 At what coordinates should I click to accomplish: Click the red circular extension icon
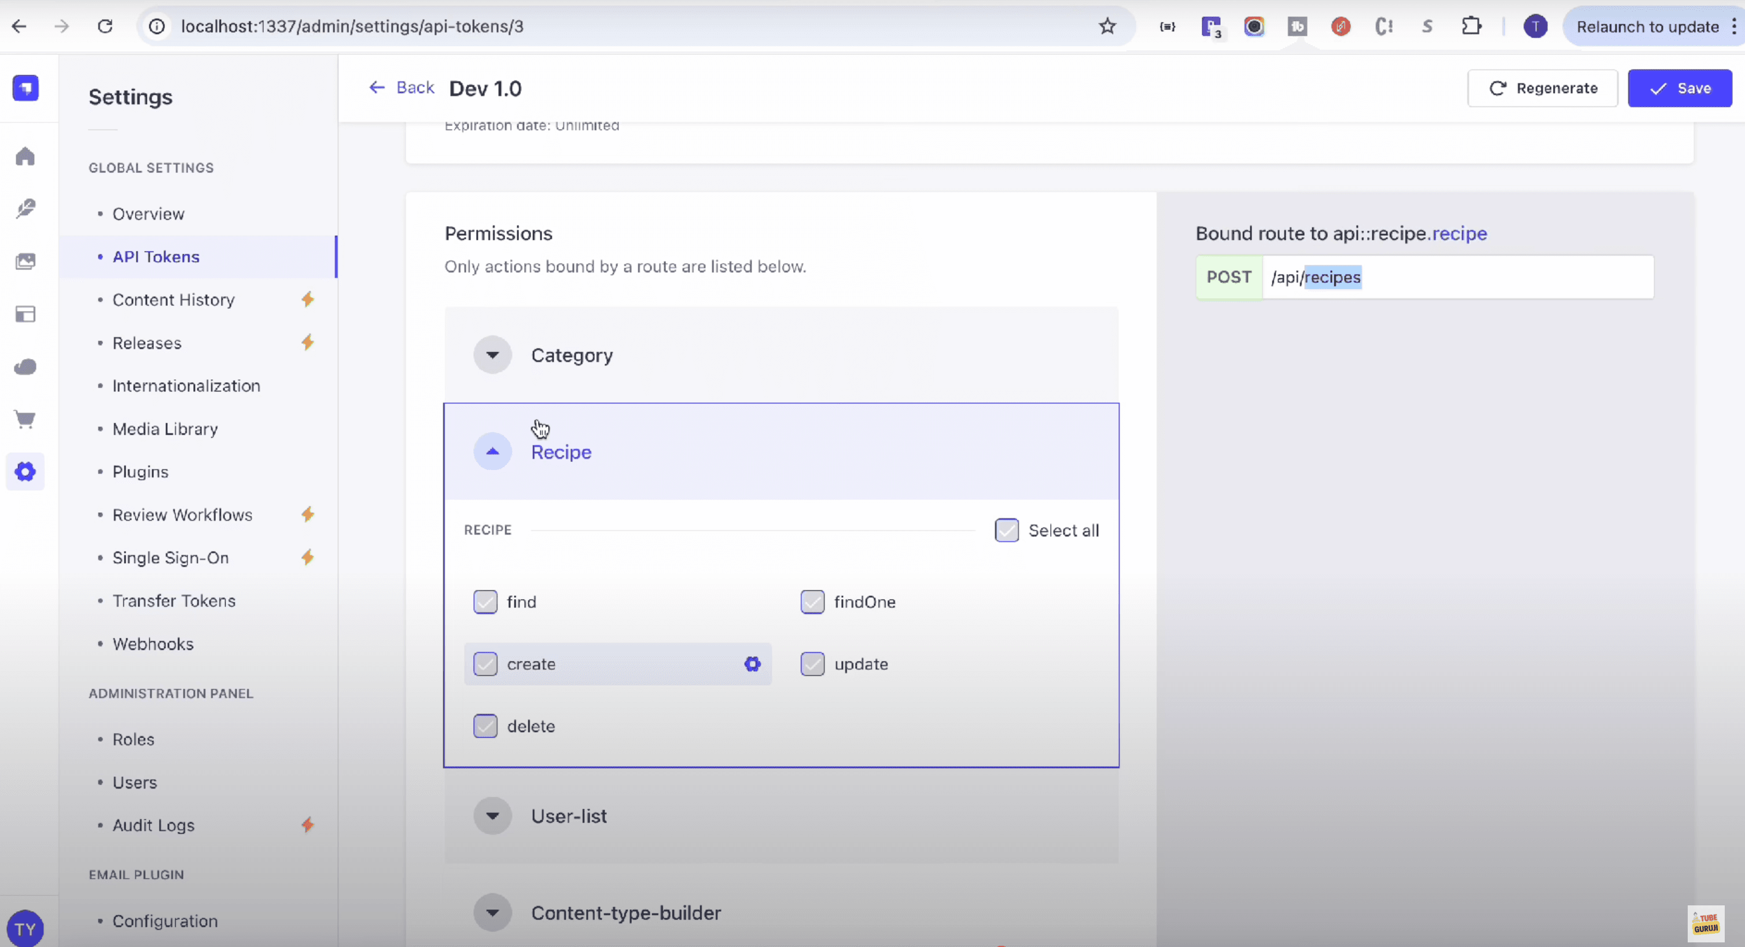tap(1341, 27)
